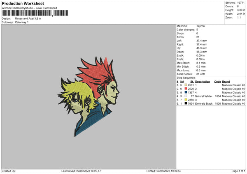Click the code '1000' in Stop Sequence

coord(218,104)
